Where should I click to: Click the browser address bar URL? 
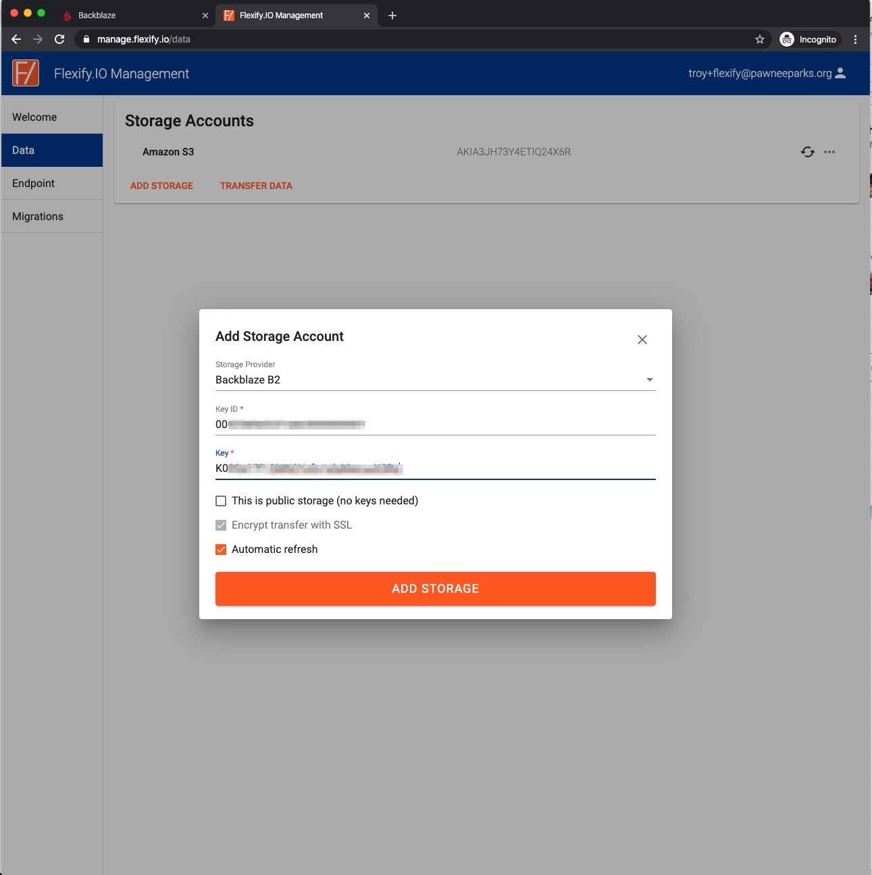click(143, 39)
